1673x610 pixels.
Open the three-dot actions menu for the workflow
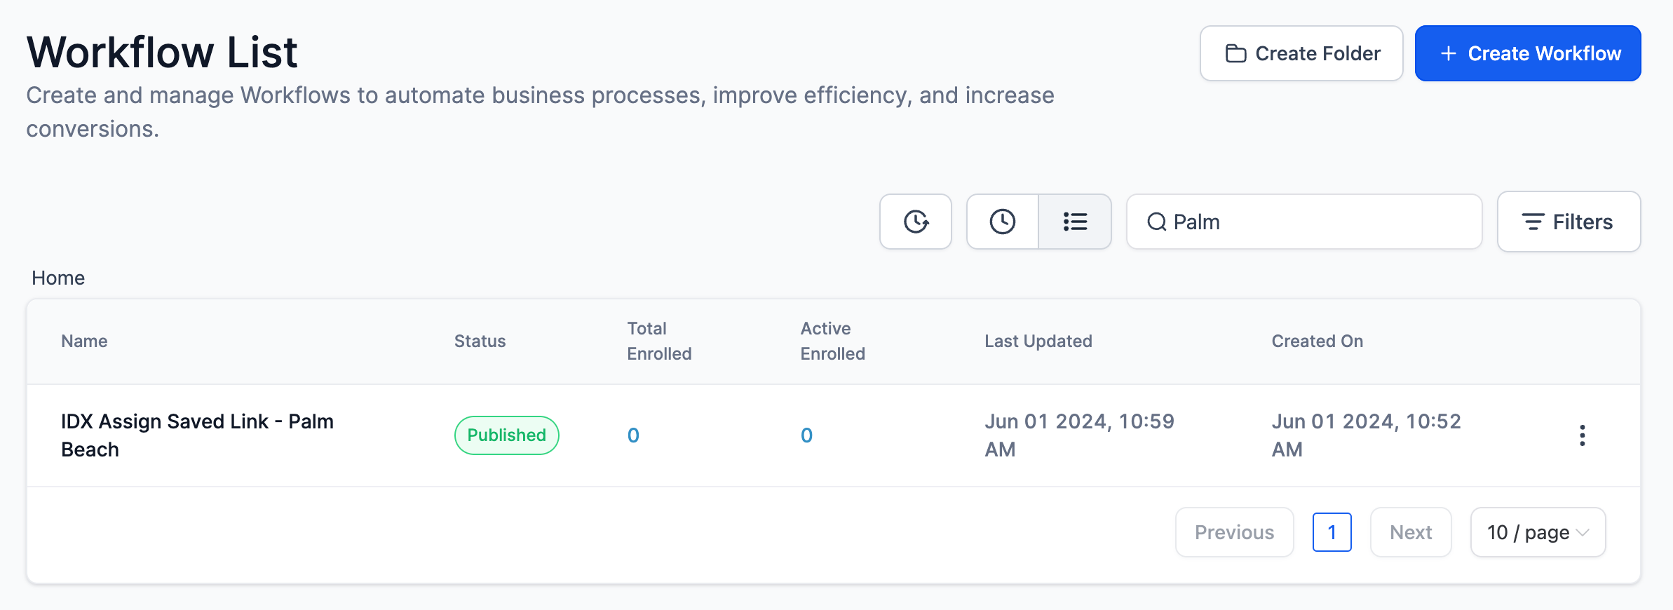point(1582,435)
